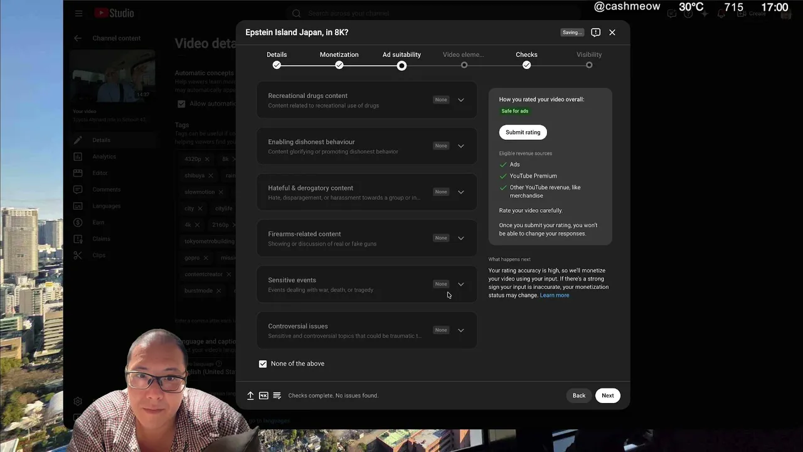Viewport: 803px width, 452px height.
Task: Expand the Hateful & derogatory content section
Action: coord(461,192)
